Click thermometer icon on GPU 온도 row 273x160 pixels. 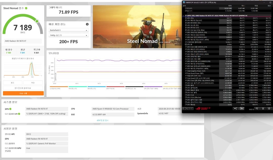click(x=186, y=18)
